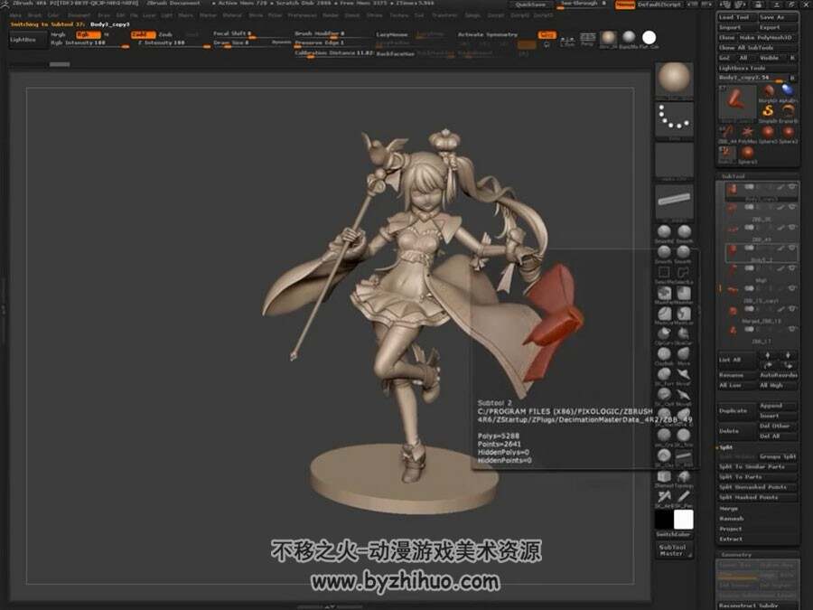Select the SelectRect brush icon
Screen dimensions: 813x610
pos(664,273)
